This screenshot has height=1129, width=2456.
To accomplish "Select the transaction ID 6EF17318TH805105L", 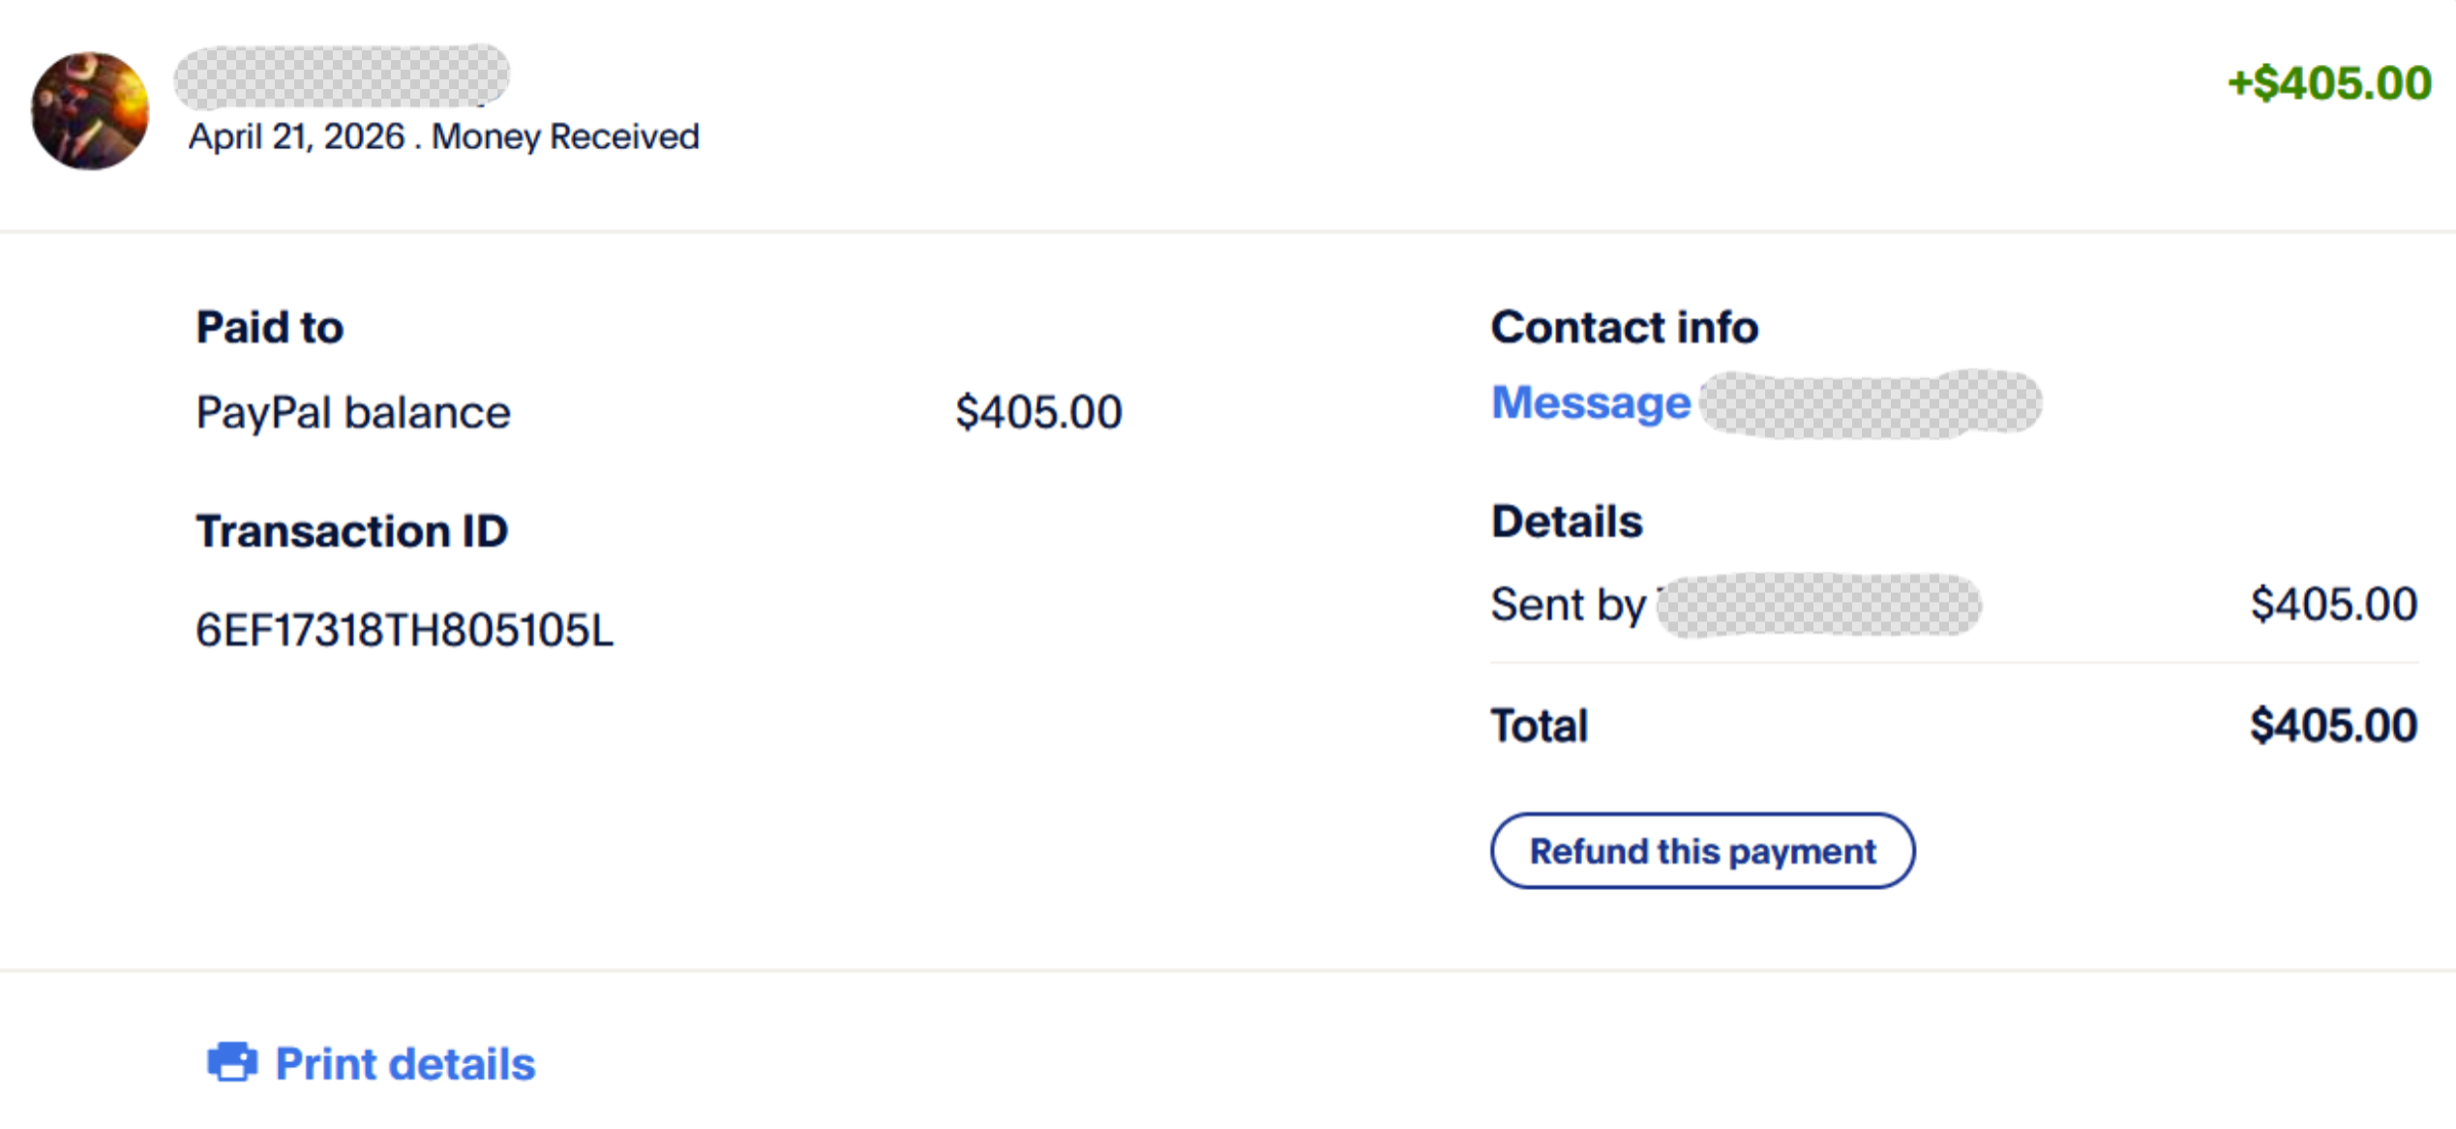I will (x=404, y=631).
